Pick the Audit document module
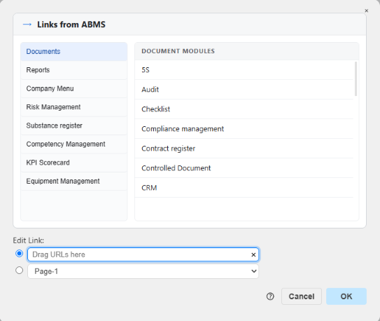This screenshot has height=321, width=380. (244, 90)
